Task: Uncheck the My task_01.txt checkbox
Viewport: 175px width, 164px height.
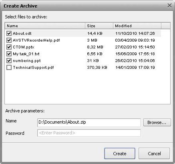Action: [9, 54]
